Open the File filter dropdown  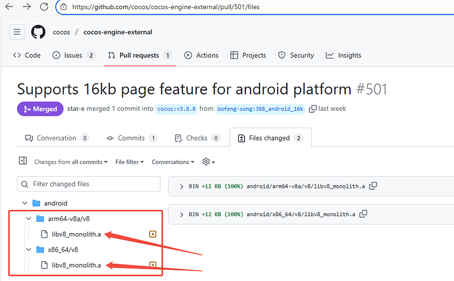(x=130, y=162)
